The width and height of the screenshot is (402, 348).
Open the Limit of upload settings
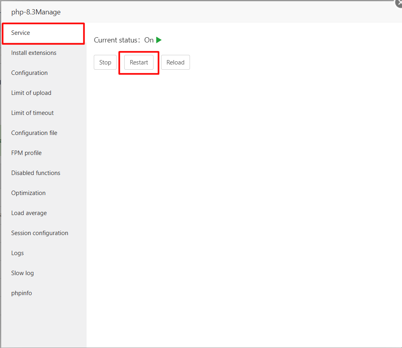pos(31,93)
